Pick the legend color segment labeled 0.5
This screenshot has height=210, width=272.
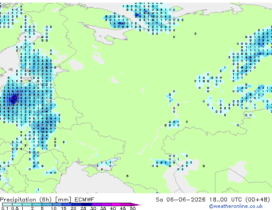[17, 204]
